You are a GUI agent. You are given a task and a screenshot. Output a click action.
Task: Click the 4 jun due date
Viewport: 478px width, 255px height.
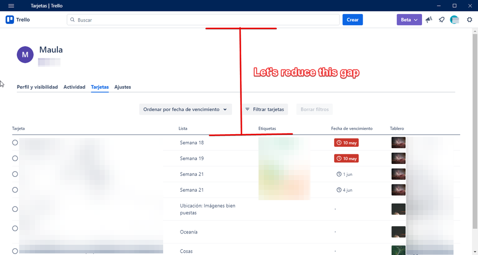coord(344,190)
